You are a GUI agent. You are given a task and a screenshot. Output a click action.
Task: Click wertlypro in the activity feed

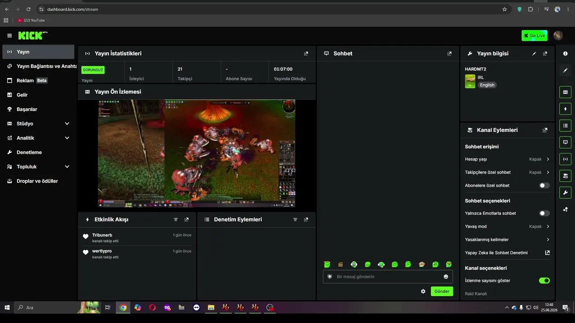coord(102,251)
